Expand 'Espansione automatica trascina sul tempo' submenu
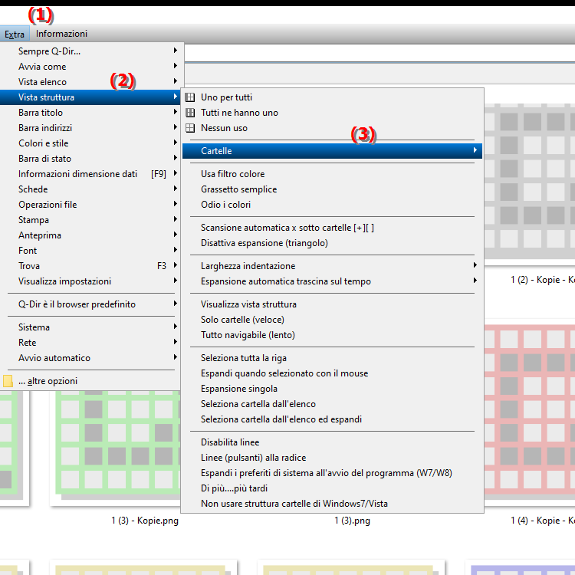Viewport: 575px width, 575px height. 332,281
